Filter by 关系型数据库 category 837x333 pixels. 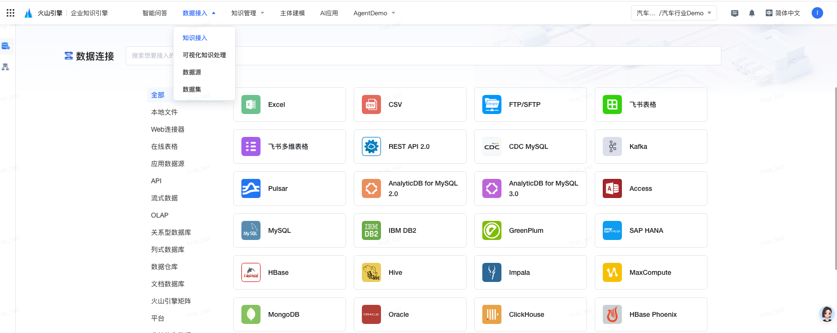point(171,232)
